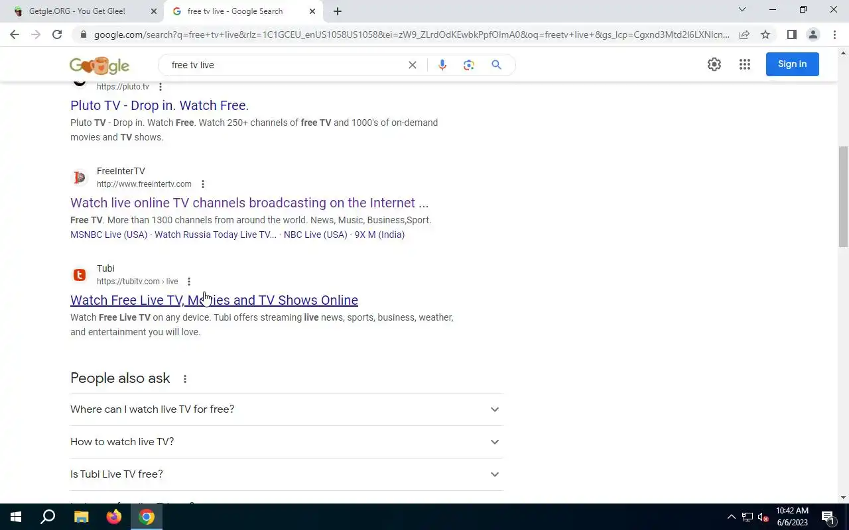
Task: Open File Explorer from taskbar
Action: click(x=81, y=517)
